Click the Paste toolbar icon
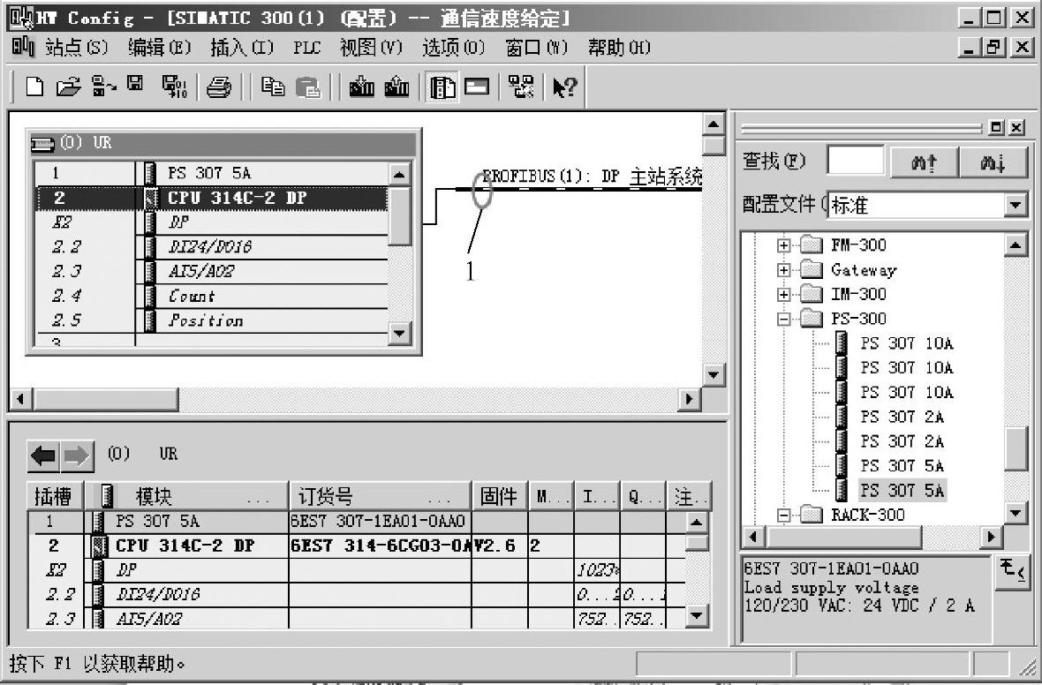Screen dimensions: 1042x685 307,87
